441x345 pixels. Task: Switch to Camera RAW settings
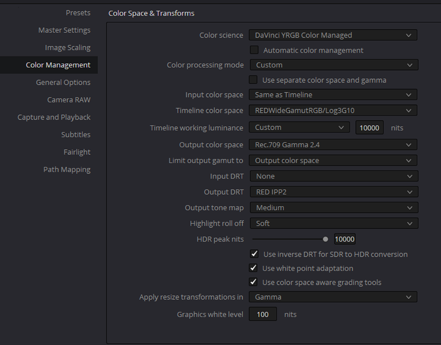[69, 100]
